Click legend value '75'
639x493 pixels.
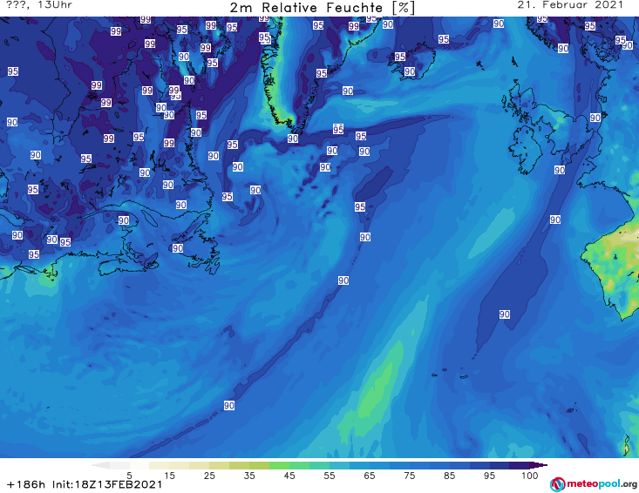pos(410,476)
